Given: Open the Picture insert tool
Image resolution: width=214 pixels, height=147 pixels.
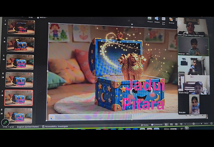Looking at the screenshot, I should (x=150, y=20).
